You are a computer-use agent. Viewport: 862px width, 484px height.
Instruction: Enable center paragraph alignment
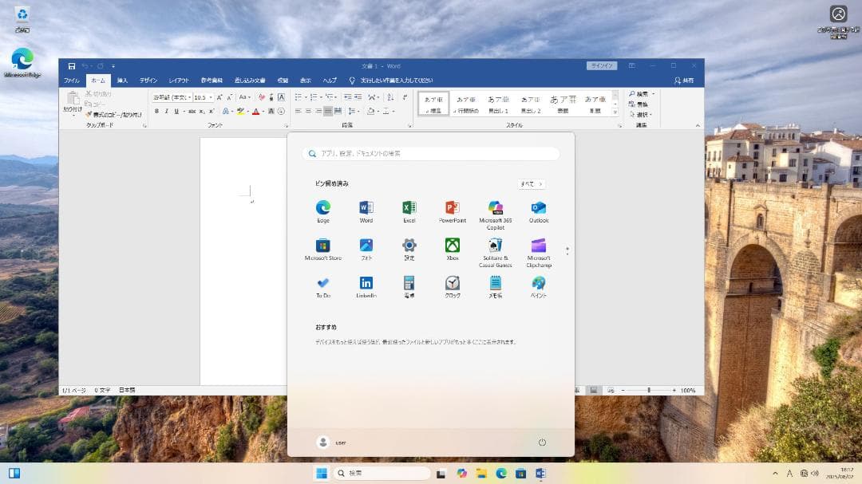point(309,112)
